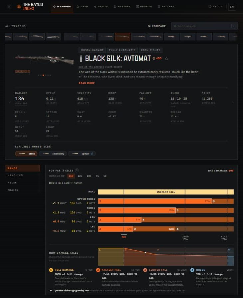Click the Drop 135m marker

[x=185, y=238]
